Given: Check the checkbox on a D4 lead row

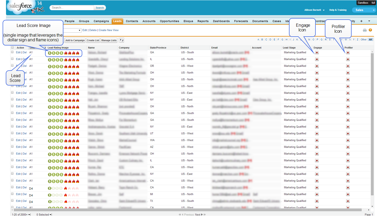Looking at the screenshot, I should coord(12,187).
